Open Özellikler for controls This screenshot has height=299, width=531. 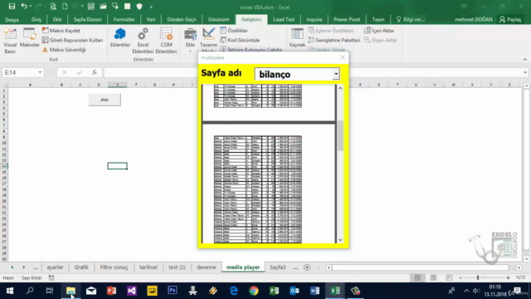[234, 31]
